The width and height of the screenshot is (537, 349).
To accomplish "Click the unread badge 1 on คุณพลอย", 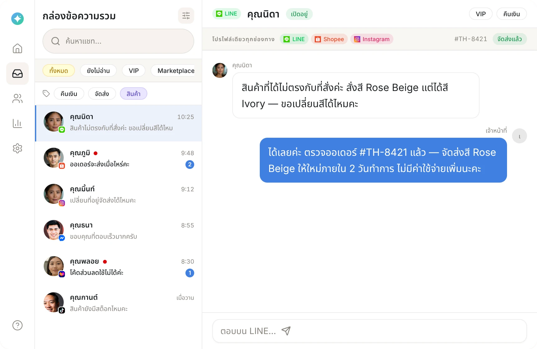I will [x=190, y=273].
